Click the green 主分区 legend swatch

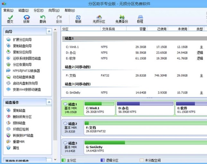click(64, 160)
